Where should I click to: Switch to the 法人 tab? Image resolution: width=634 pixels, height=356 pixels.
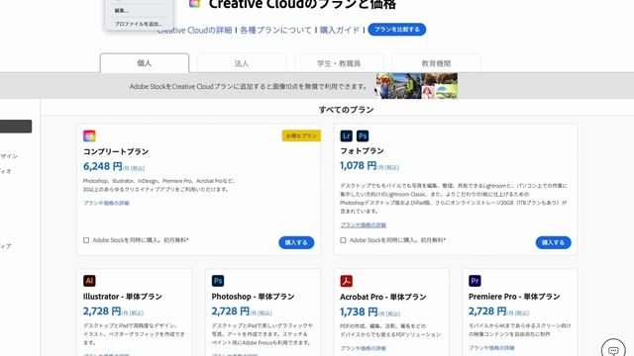pos(242,63)
